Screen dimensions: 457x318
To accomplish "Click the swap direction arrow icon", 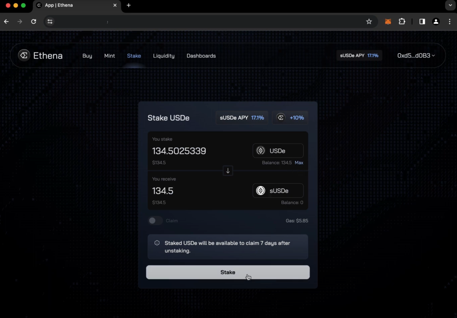I will tap(228, 171).
